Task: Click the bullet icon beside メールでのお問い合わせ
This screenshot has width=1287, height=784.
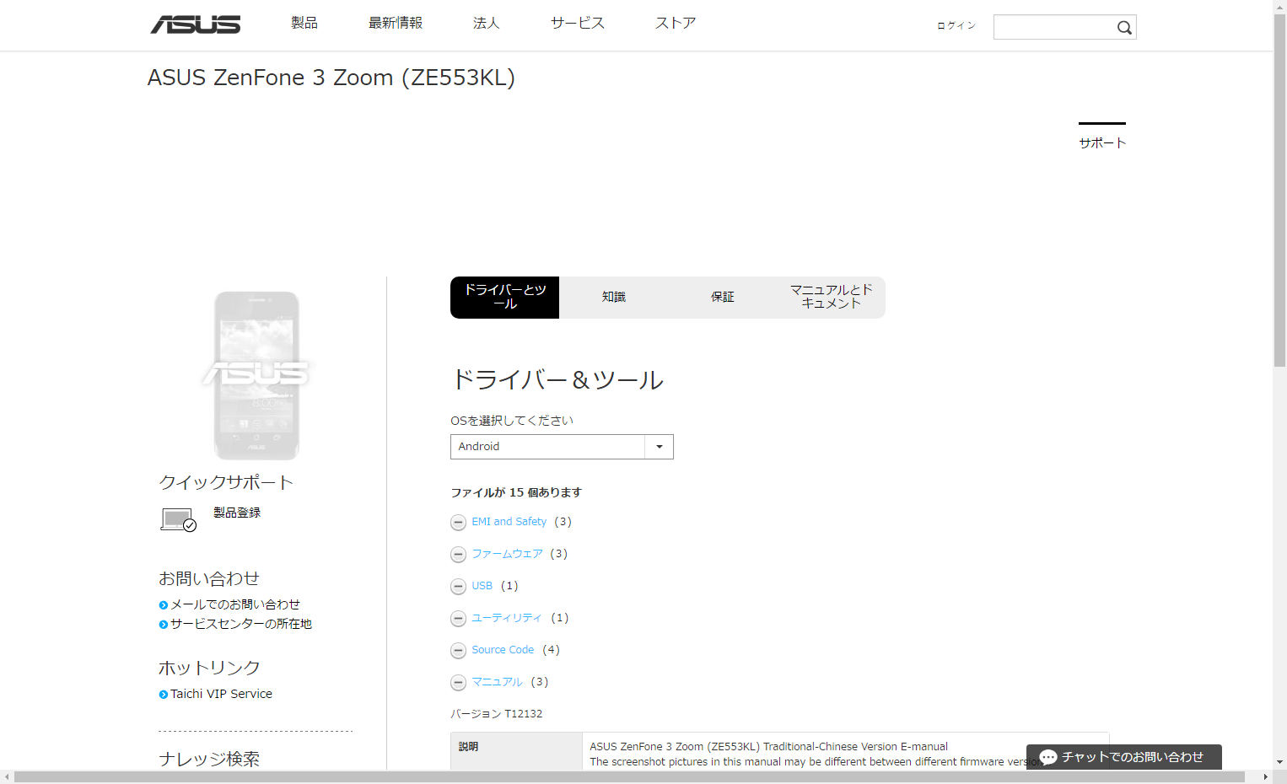Action: [164, 605]
